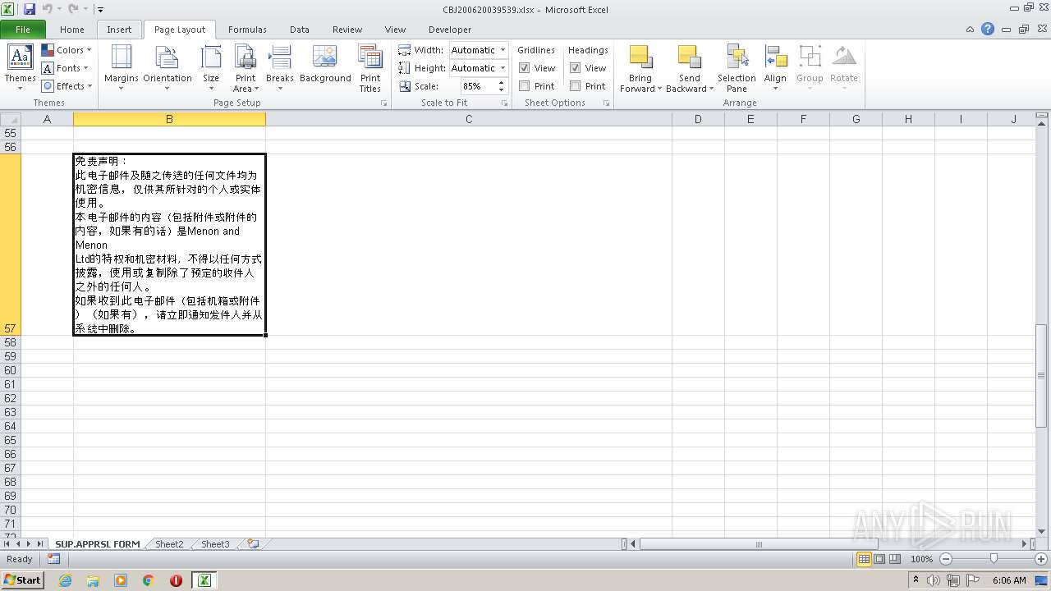Screen dimensions: 1051x591
Task: Select Sheet2 worksheet tab
Action: pos(169,544)
